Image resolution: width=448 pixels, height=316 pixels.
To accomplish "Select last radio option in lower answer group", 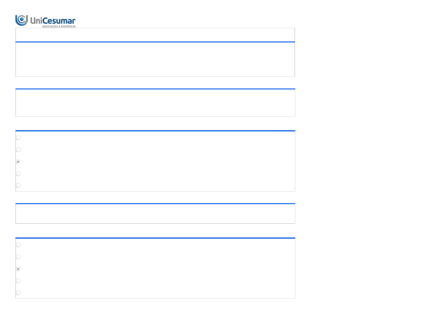I will point(18,293).
